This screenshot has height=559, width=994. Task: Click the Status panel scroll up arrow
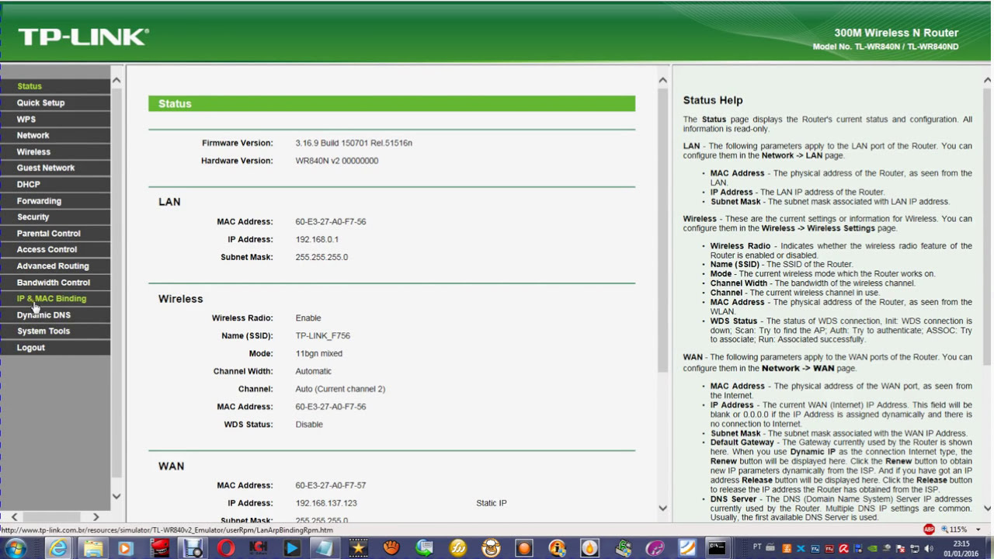[662, 81]
